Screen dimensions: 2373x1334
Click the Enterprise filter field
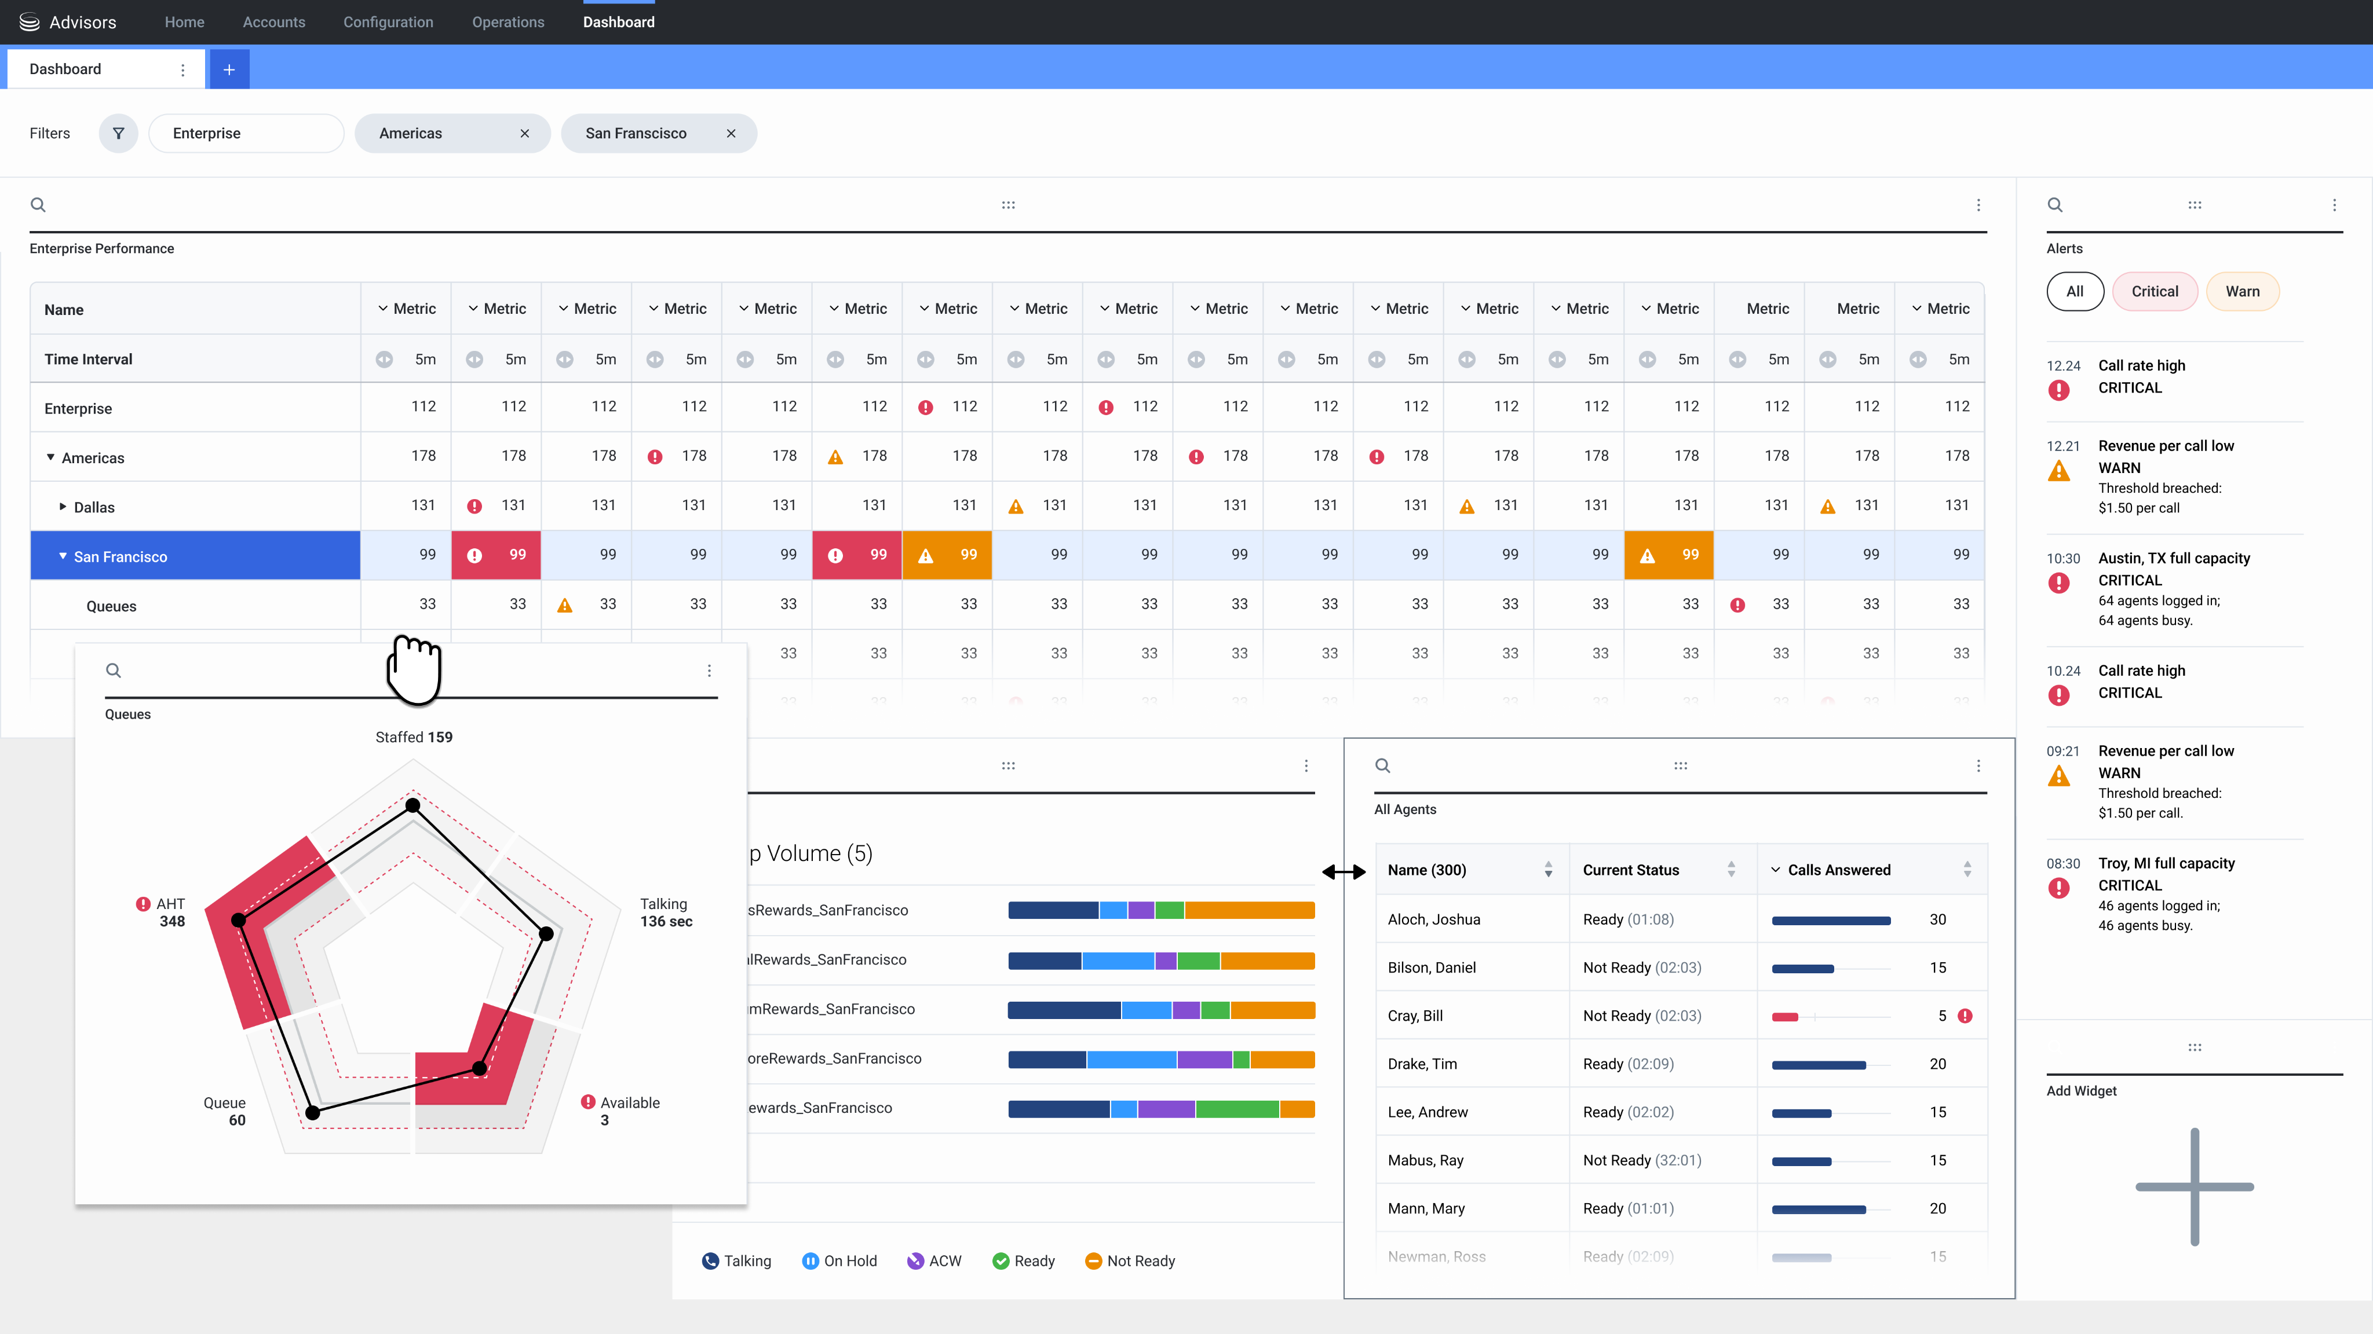246,134
